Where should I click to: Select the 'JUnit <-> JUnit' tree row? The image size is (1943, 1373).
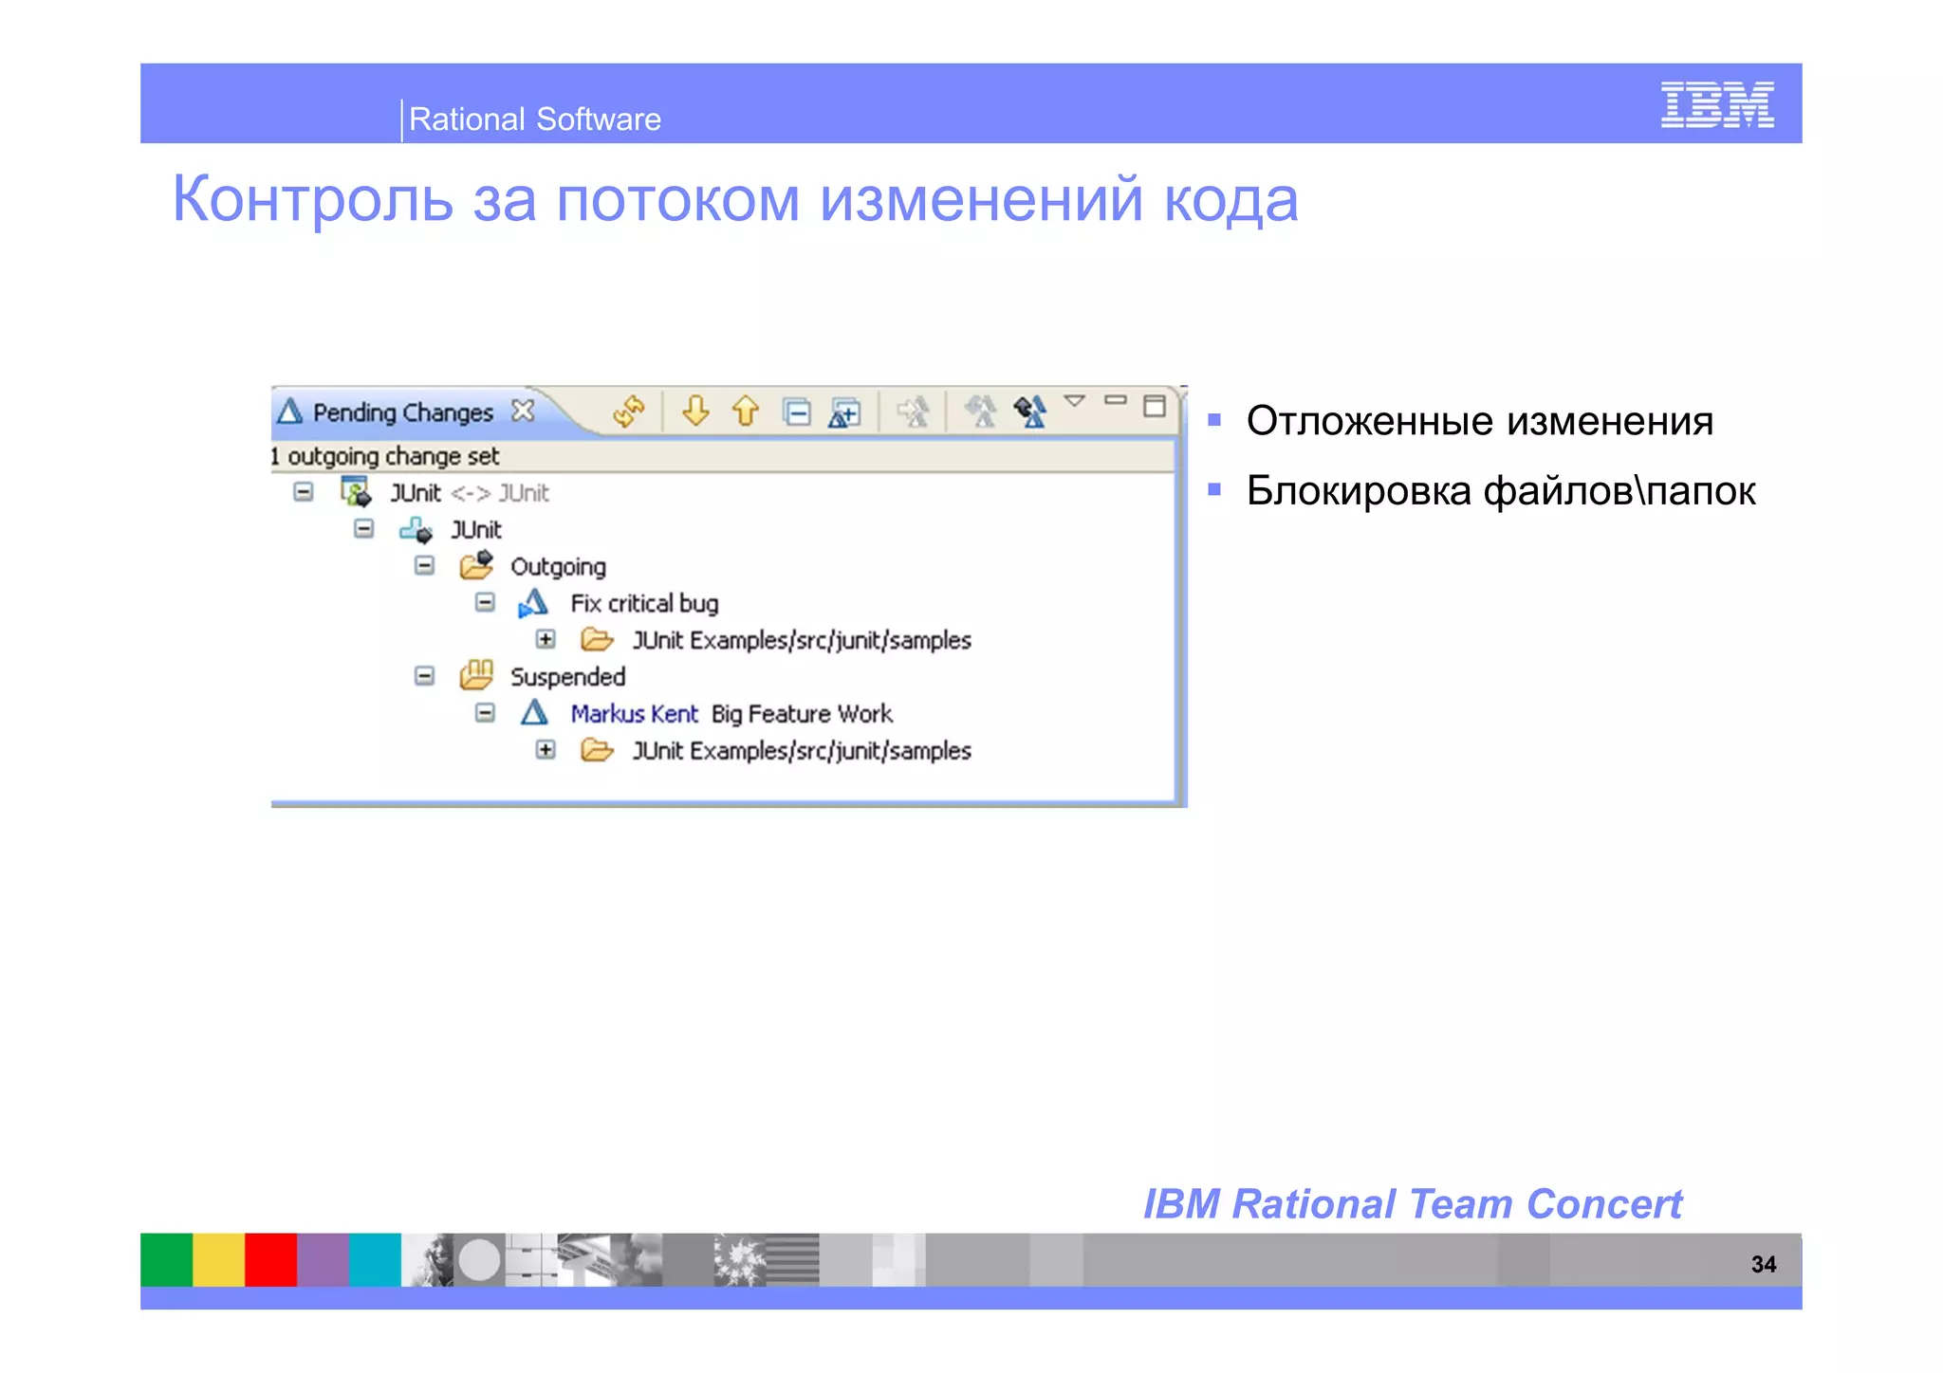pos(470,493)
